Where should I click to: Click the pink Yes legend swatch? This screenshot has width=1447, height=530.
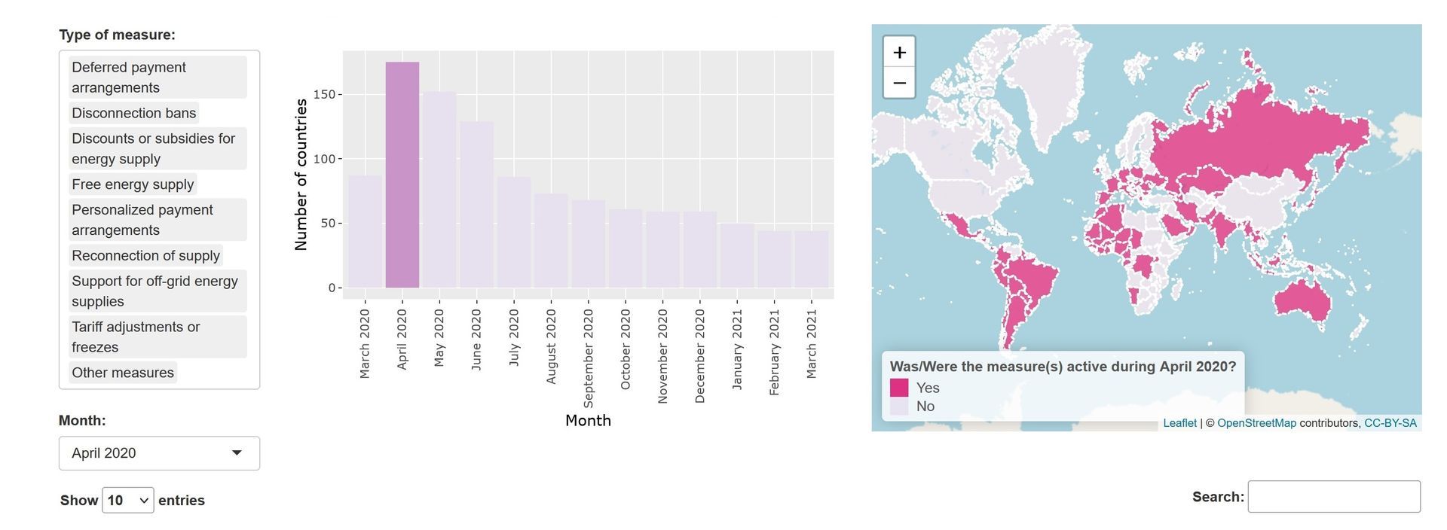tap(899, 388)
